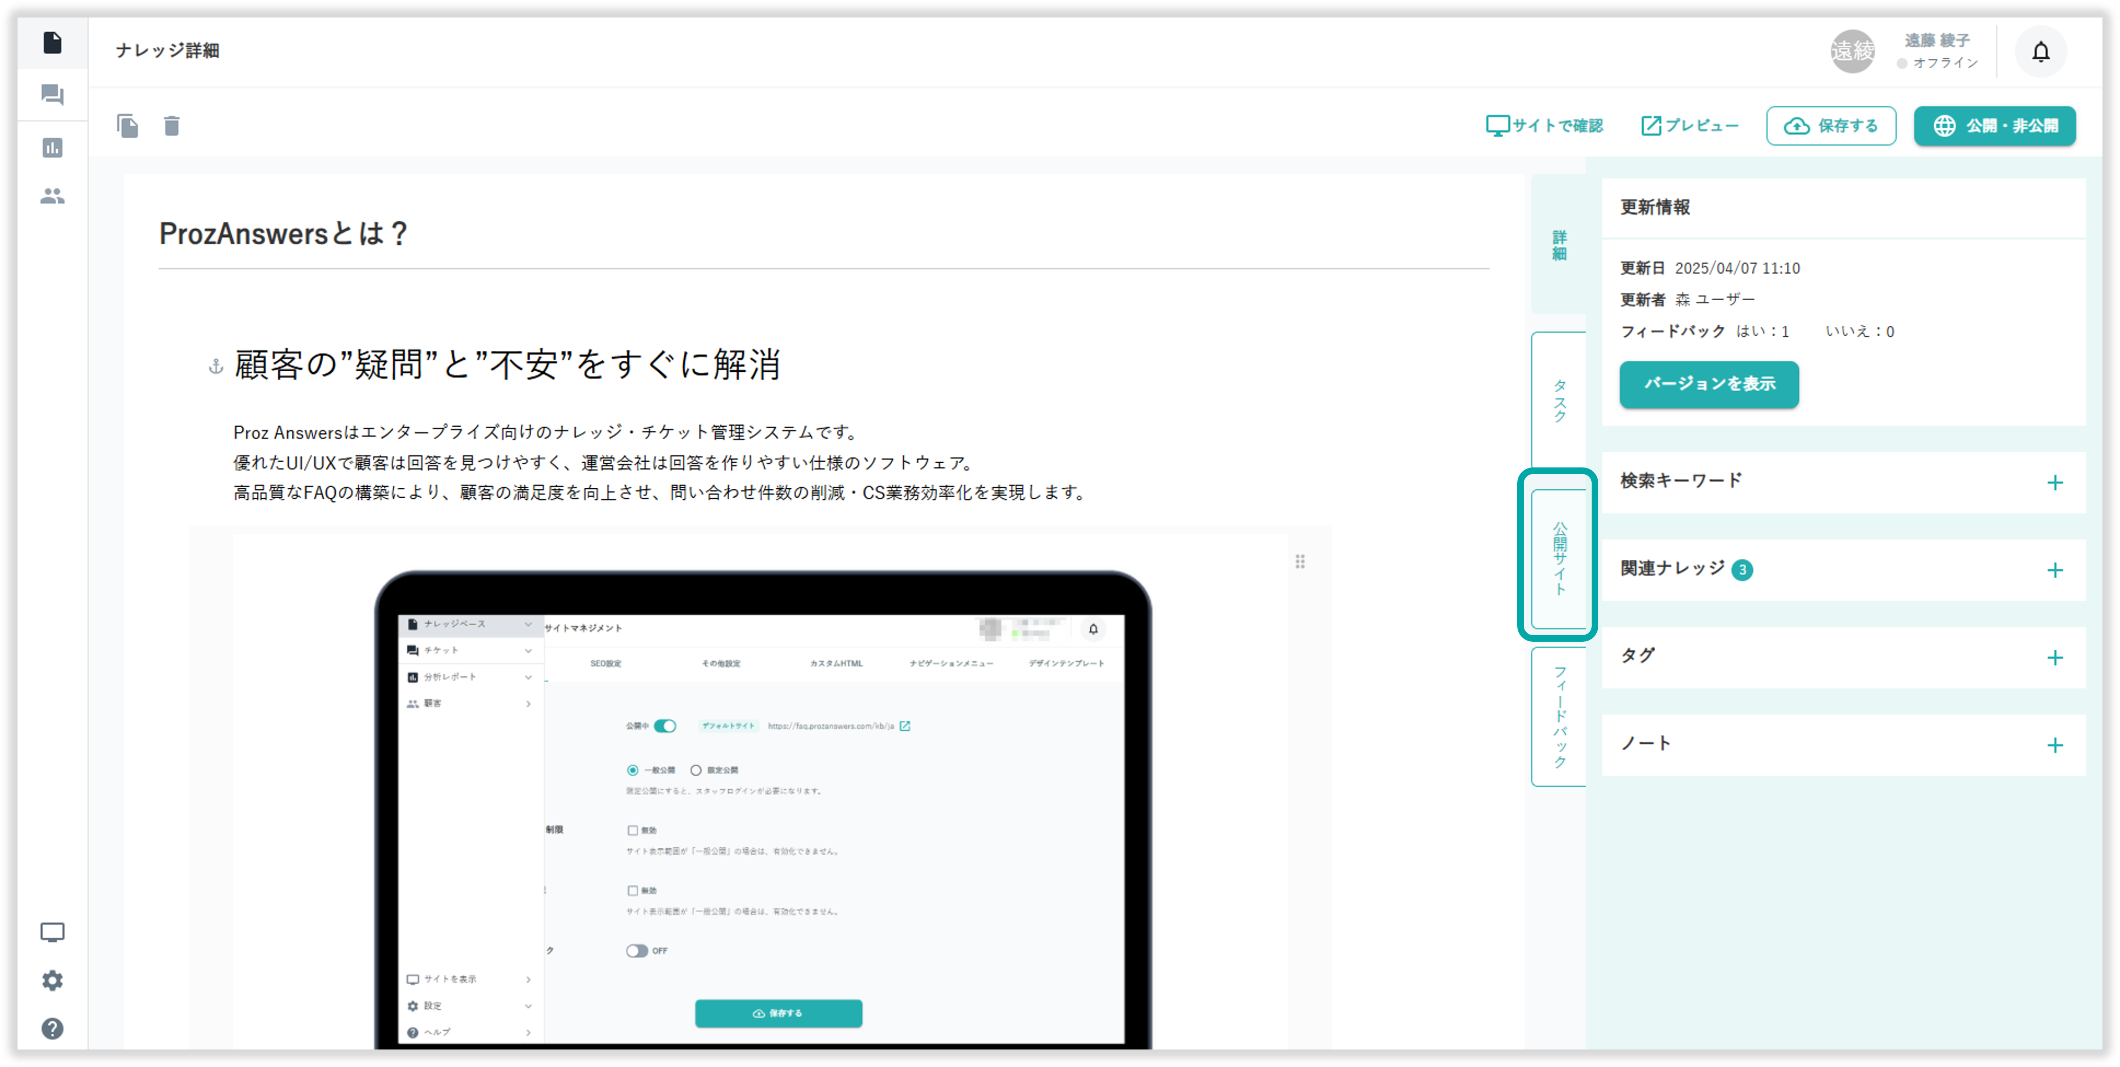The image size is (2120, 1067).
Task: Click the バージョンを表示 button
Action: [x=1709, y=384]
